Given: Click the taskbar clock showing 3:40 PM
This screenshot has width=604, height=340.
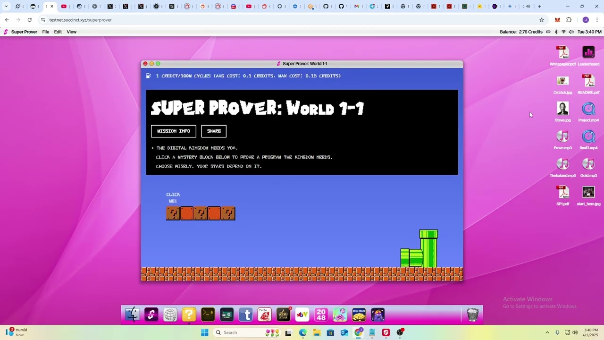Looking at the screenshot, I should coord(590,332).
